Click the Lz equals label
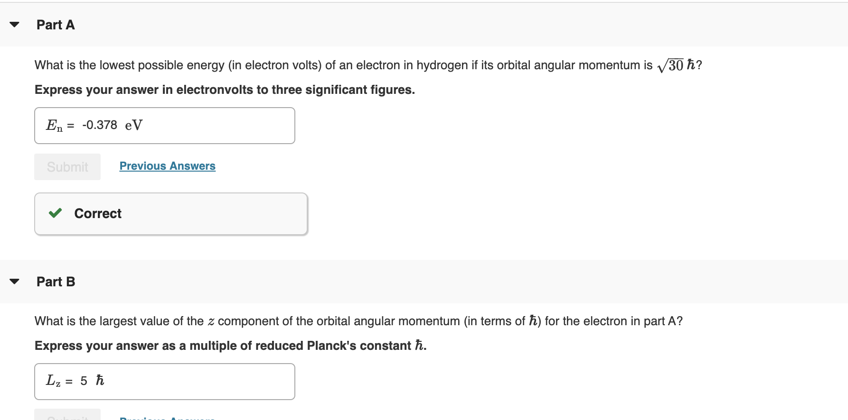The width and height of the screenshot is (848, 420). 57,381
